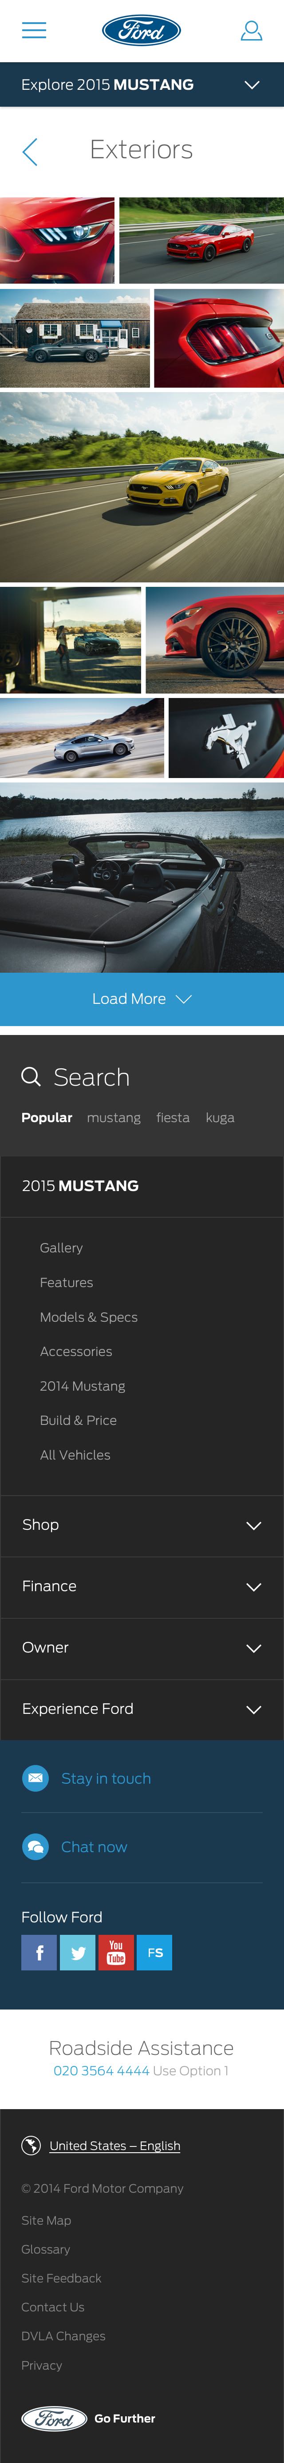The height and width of the screenshot is (2463, 284).
Task: Open Ford's Twitter page icon
Action: (77, 1953)
